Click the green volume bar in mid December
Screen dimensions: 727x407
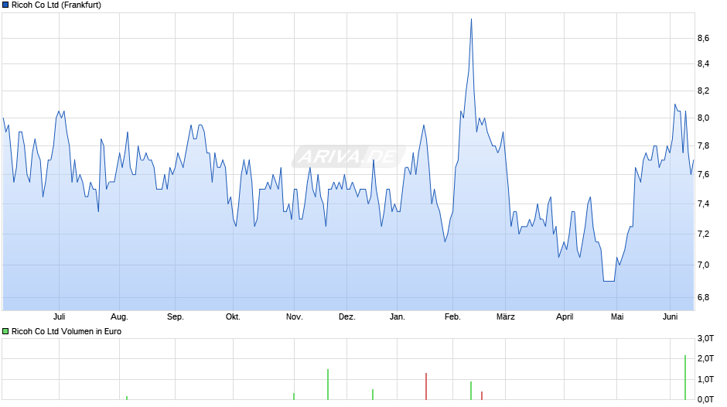[x=373, y=395]
